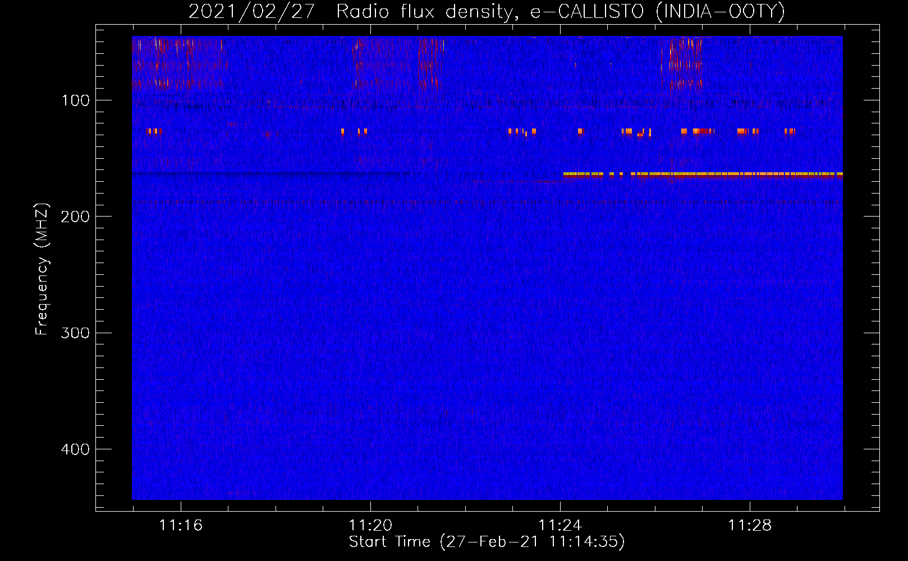
Task: Click the '11:28' time tick label
Action: point(750,526)
